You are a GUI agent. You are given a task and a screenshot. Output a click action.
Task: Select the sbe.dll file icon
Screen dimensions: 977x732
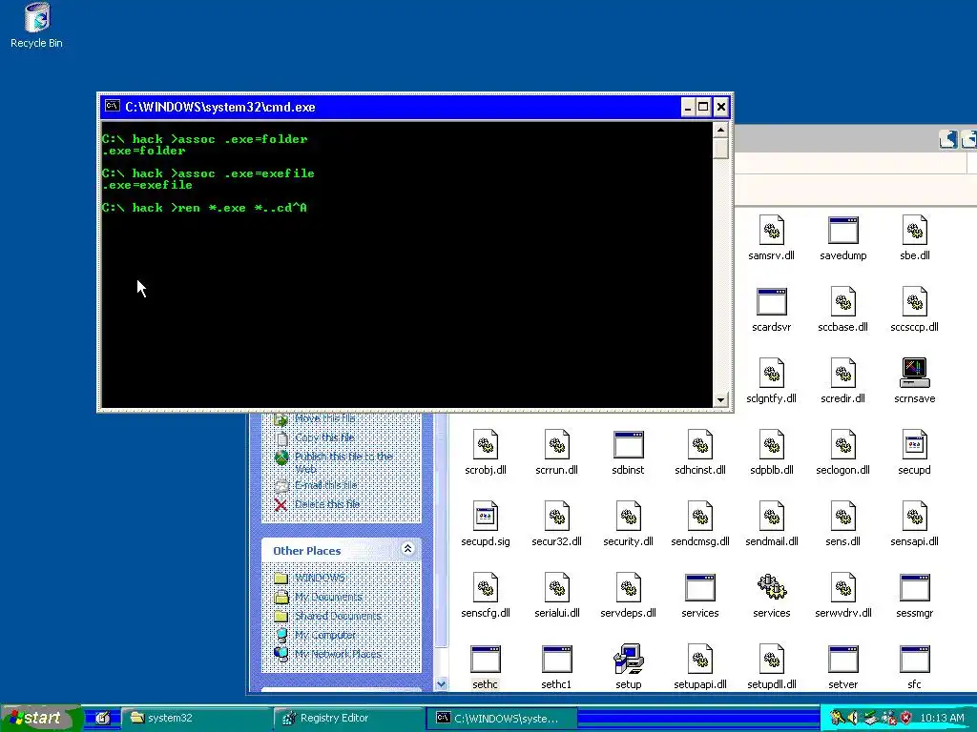click(x=915, y=231)
